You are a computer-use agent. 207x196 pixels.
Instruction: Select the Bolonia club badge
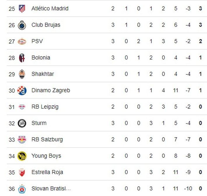click(22, 58)
